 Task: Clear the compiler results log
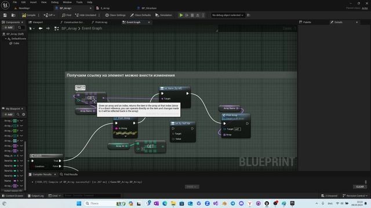click(360, 187)
